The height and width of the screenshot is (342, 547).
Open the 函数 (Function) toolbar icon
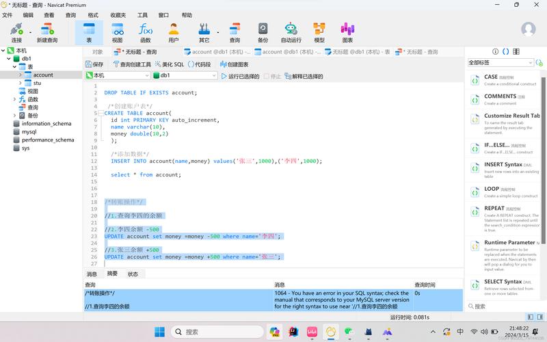pyautogui.click(x=146, y=33)
